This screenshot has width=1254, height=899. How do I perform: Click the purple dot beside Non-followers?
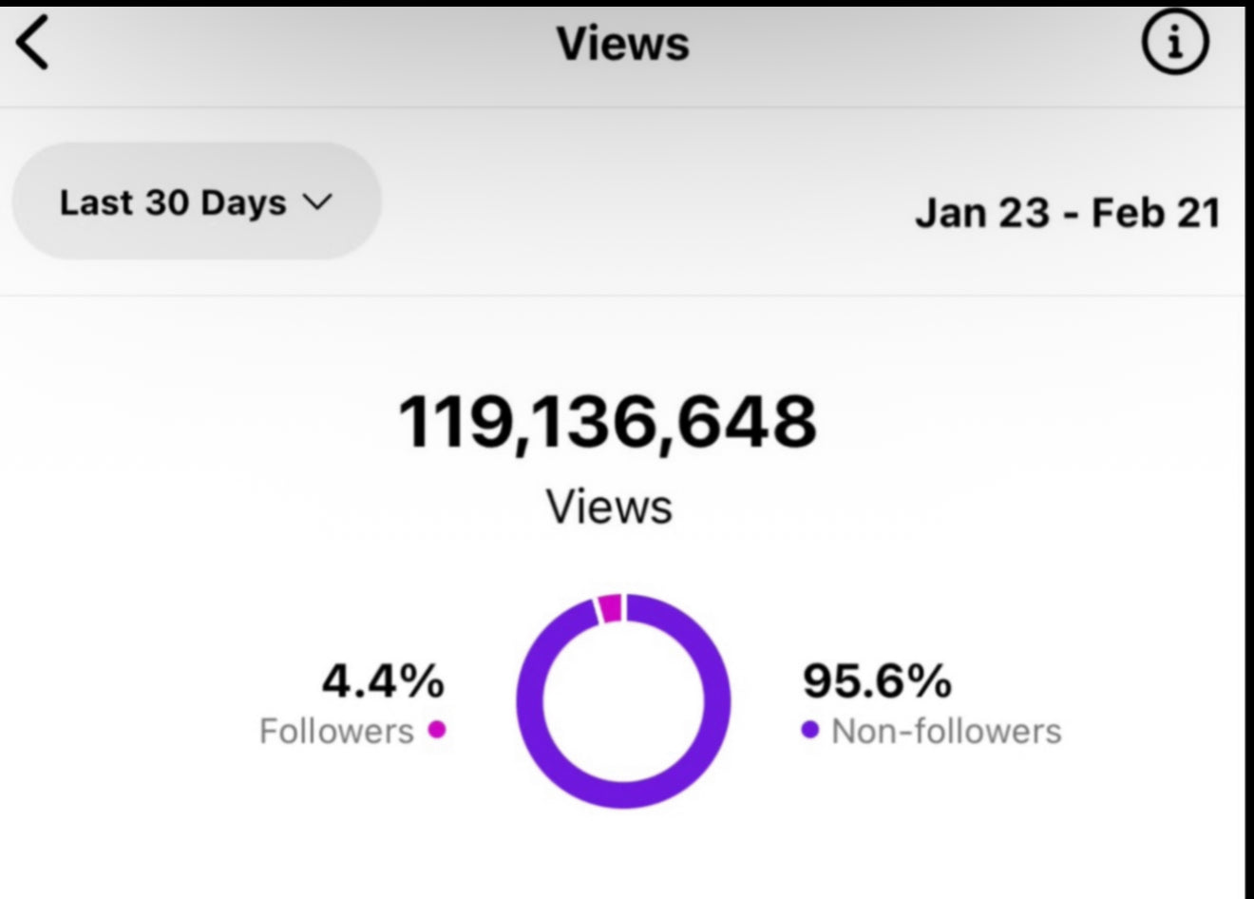pos(810,730)
